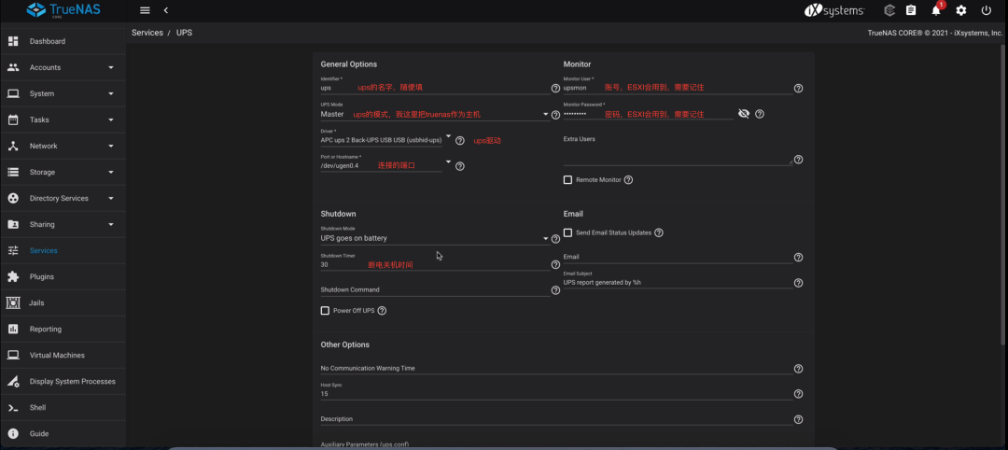Open Guide in sidebar
This screenshot has width=1008, height=450.
[x=63, y=433]
